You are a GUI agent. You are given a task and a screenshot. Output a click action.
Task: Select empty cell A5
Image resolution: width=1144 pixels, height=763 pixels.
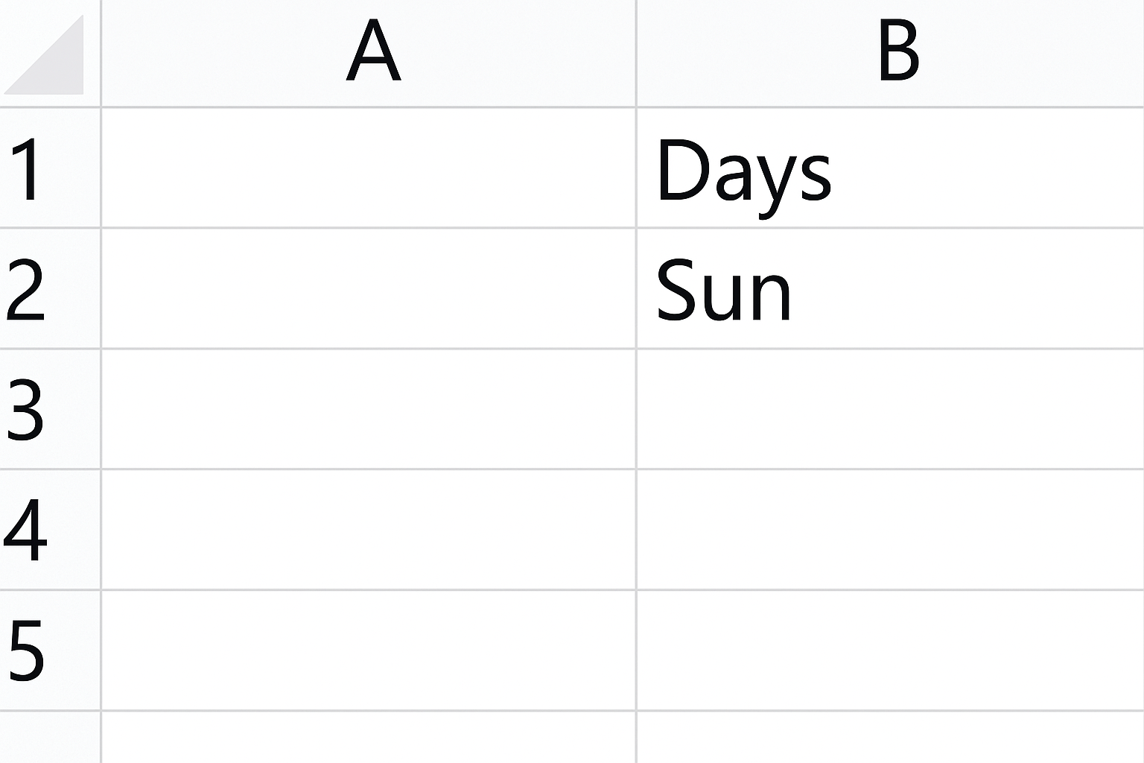pos(369,650)
